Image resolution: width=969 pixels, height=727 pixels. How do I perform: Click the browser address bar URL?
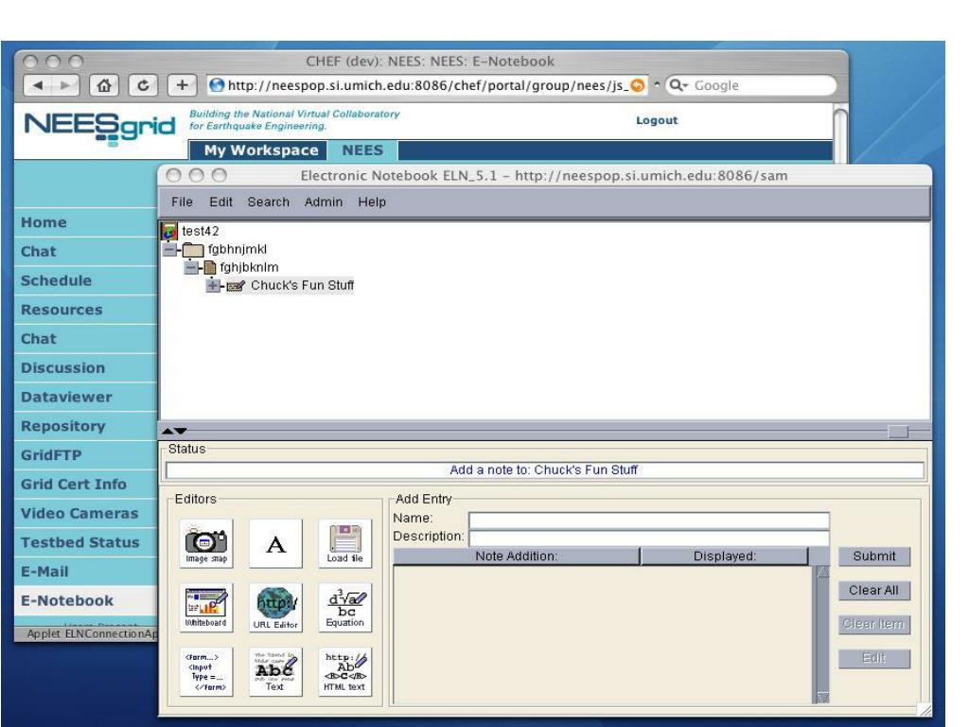[428, 85]
